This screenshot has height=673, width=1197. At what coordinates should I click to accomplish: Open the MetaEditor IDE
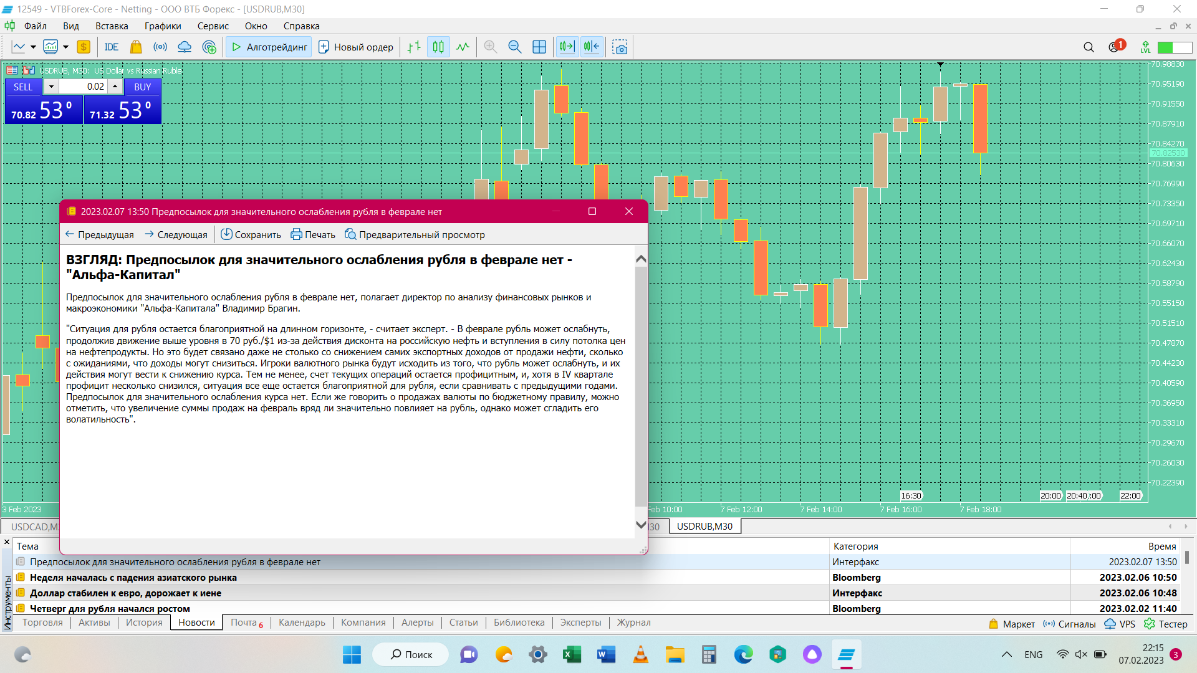[111, 47]
